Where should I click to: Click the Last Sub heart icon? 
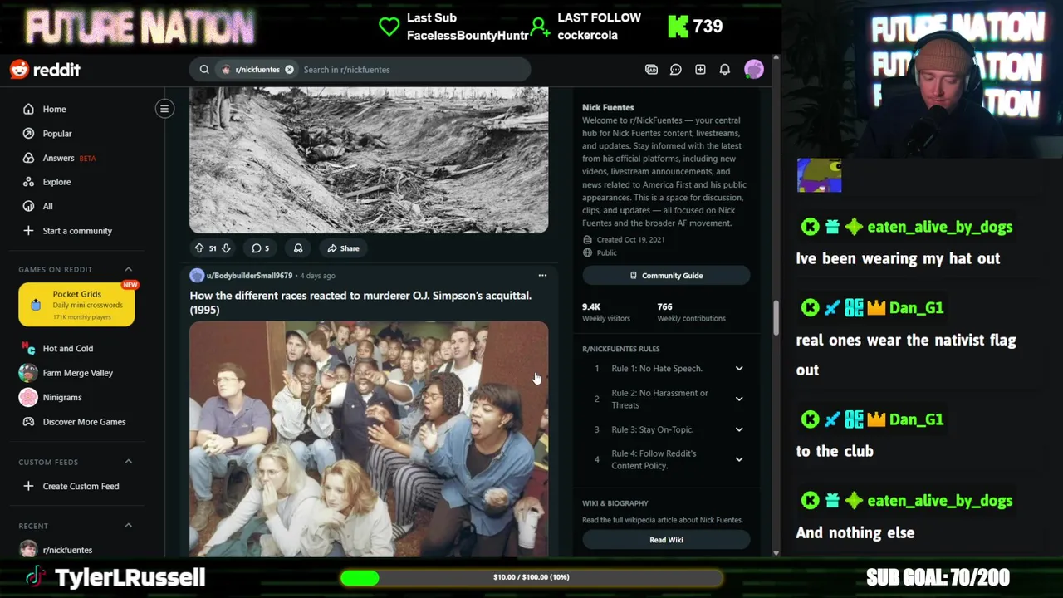click(389, 27)
